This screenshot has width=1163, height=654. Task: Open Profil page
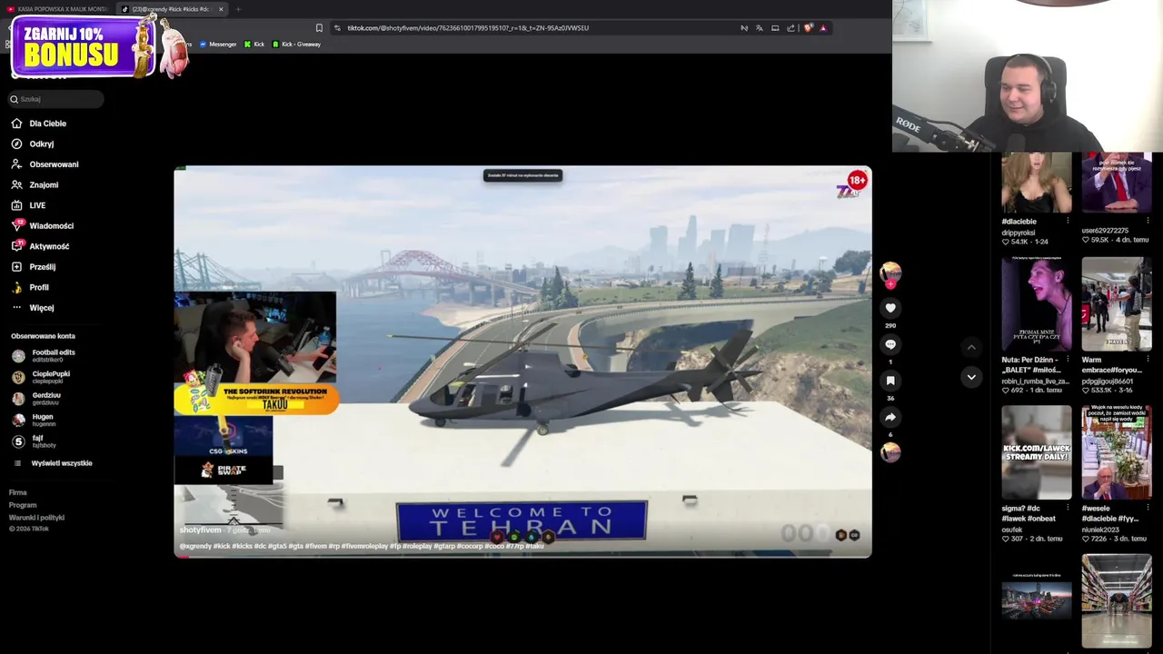pyautogui.click(x=30, y=287)
